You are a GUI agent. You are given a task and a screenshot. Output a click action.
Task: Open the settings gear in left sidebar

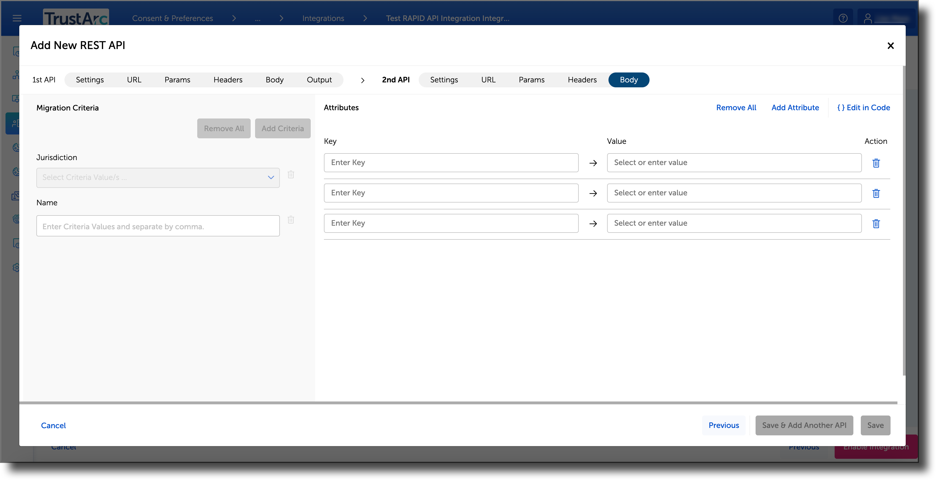click(16, 268)
